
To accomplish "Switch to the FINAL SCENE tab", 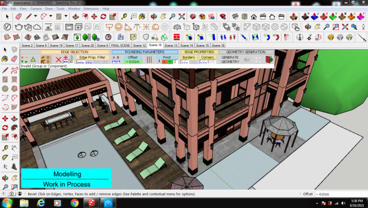I will 121,45.
